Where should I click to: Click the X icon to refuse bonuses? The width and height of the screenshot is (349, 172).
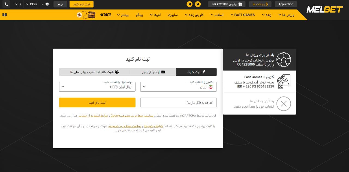click(x=284, y=104)
